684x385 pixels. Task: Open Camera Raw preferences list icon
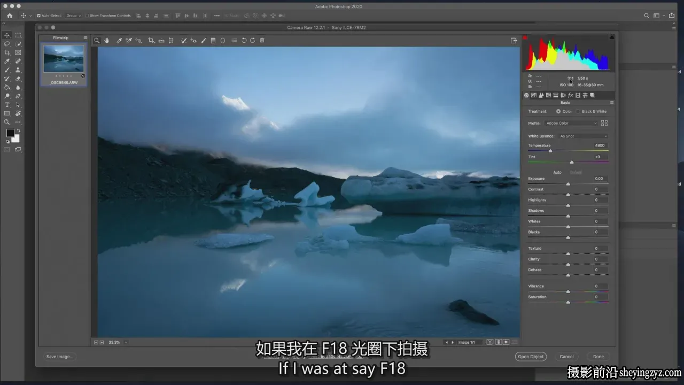coord(234,41)
